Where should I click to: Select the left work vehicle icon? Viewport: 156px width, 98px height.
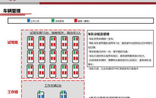[41, 94]
